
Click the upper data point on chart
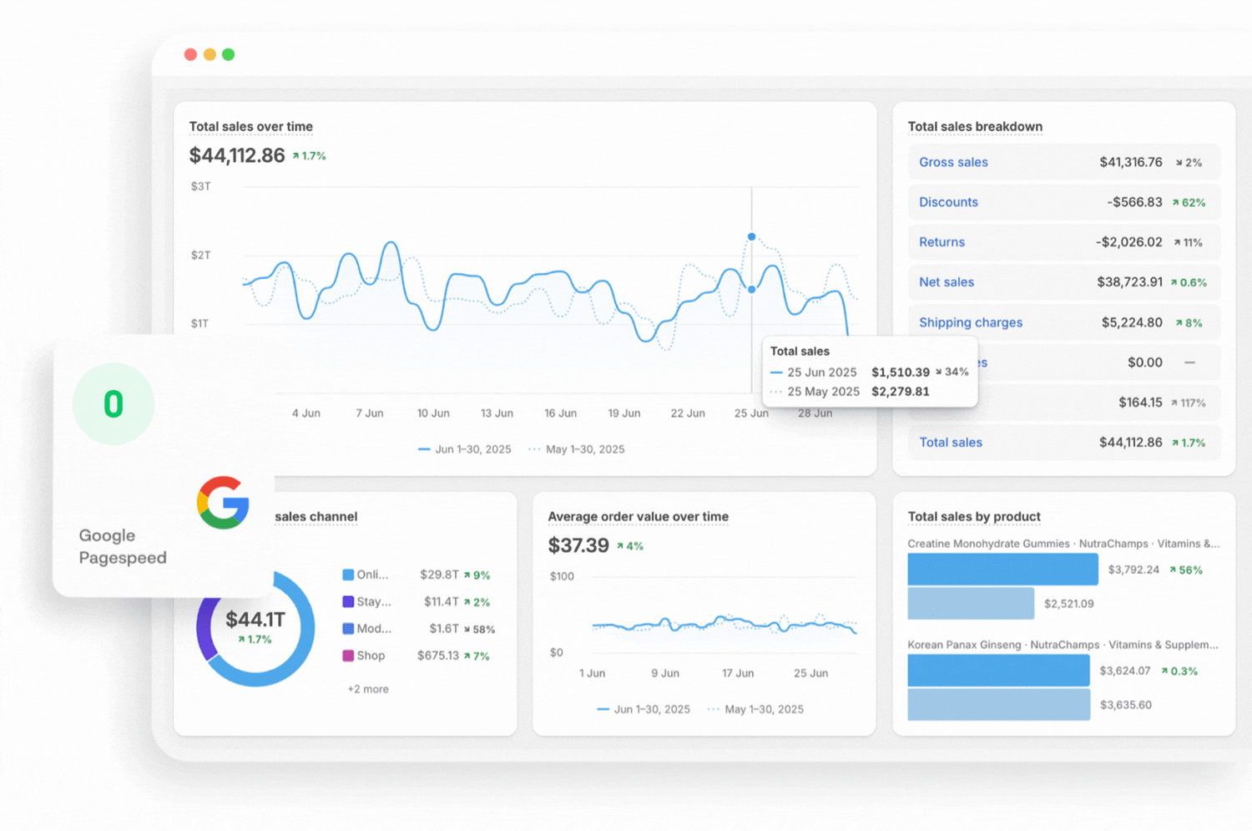(751, 237)
